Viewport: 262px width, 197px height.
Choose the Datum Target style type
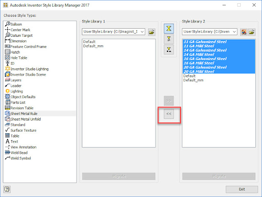coord(19,36)
